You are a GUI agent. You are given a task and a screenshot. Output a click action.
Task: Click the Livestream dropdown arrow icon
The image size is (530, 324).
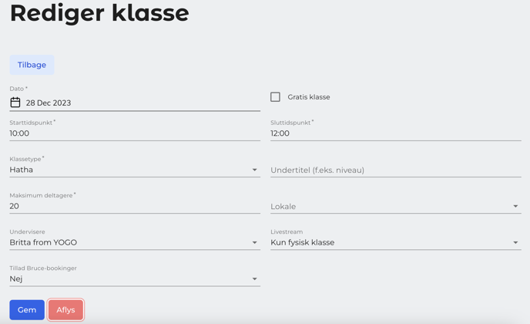coord(515,243)
